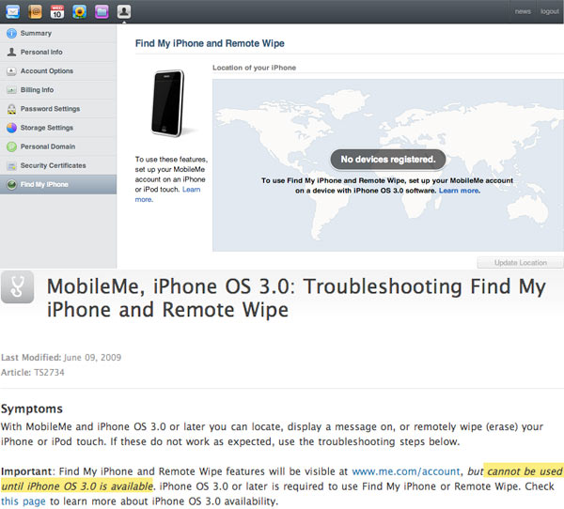Go to Personal Info section
The width and height of the screenshot is (564, 509).
[x=41, y=53]
